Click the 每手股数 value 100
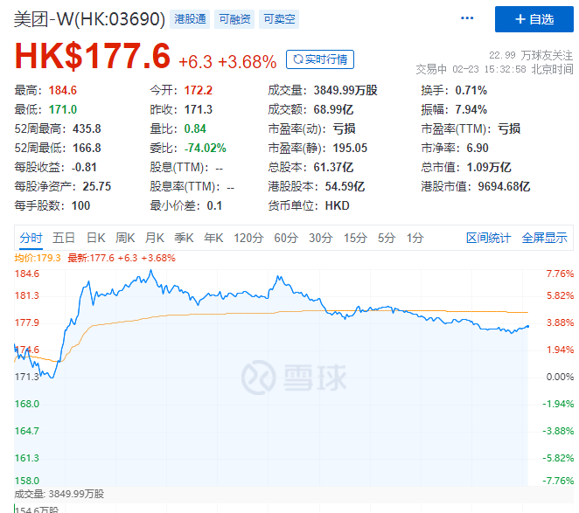This screenshot has height=513, width=579. tap(80, 205)
